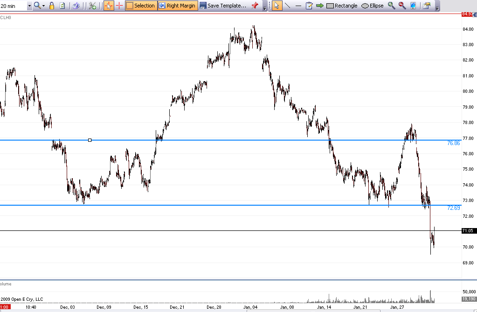Click the handle on the 76.86 line
The image size is (477, 312).
point(90,140)
